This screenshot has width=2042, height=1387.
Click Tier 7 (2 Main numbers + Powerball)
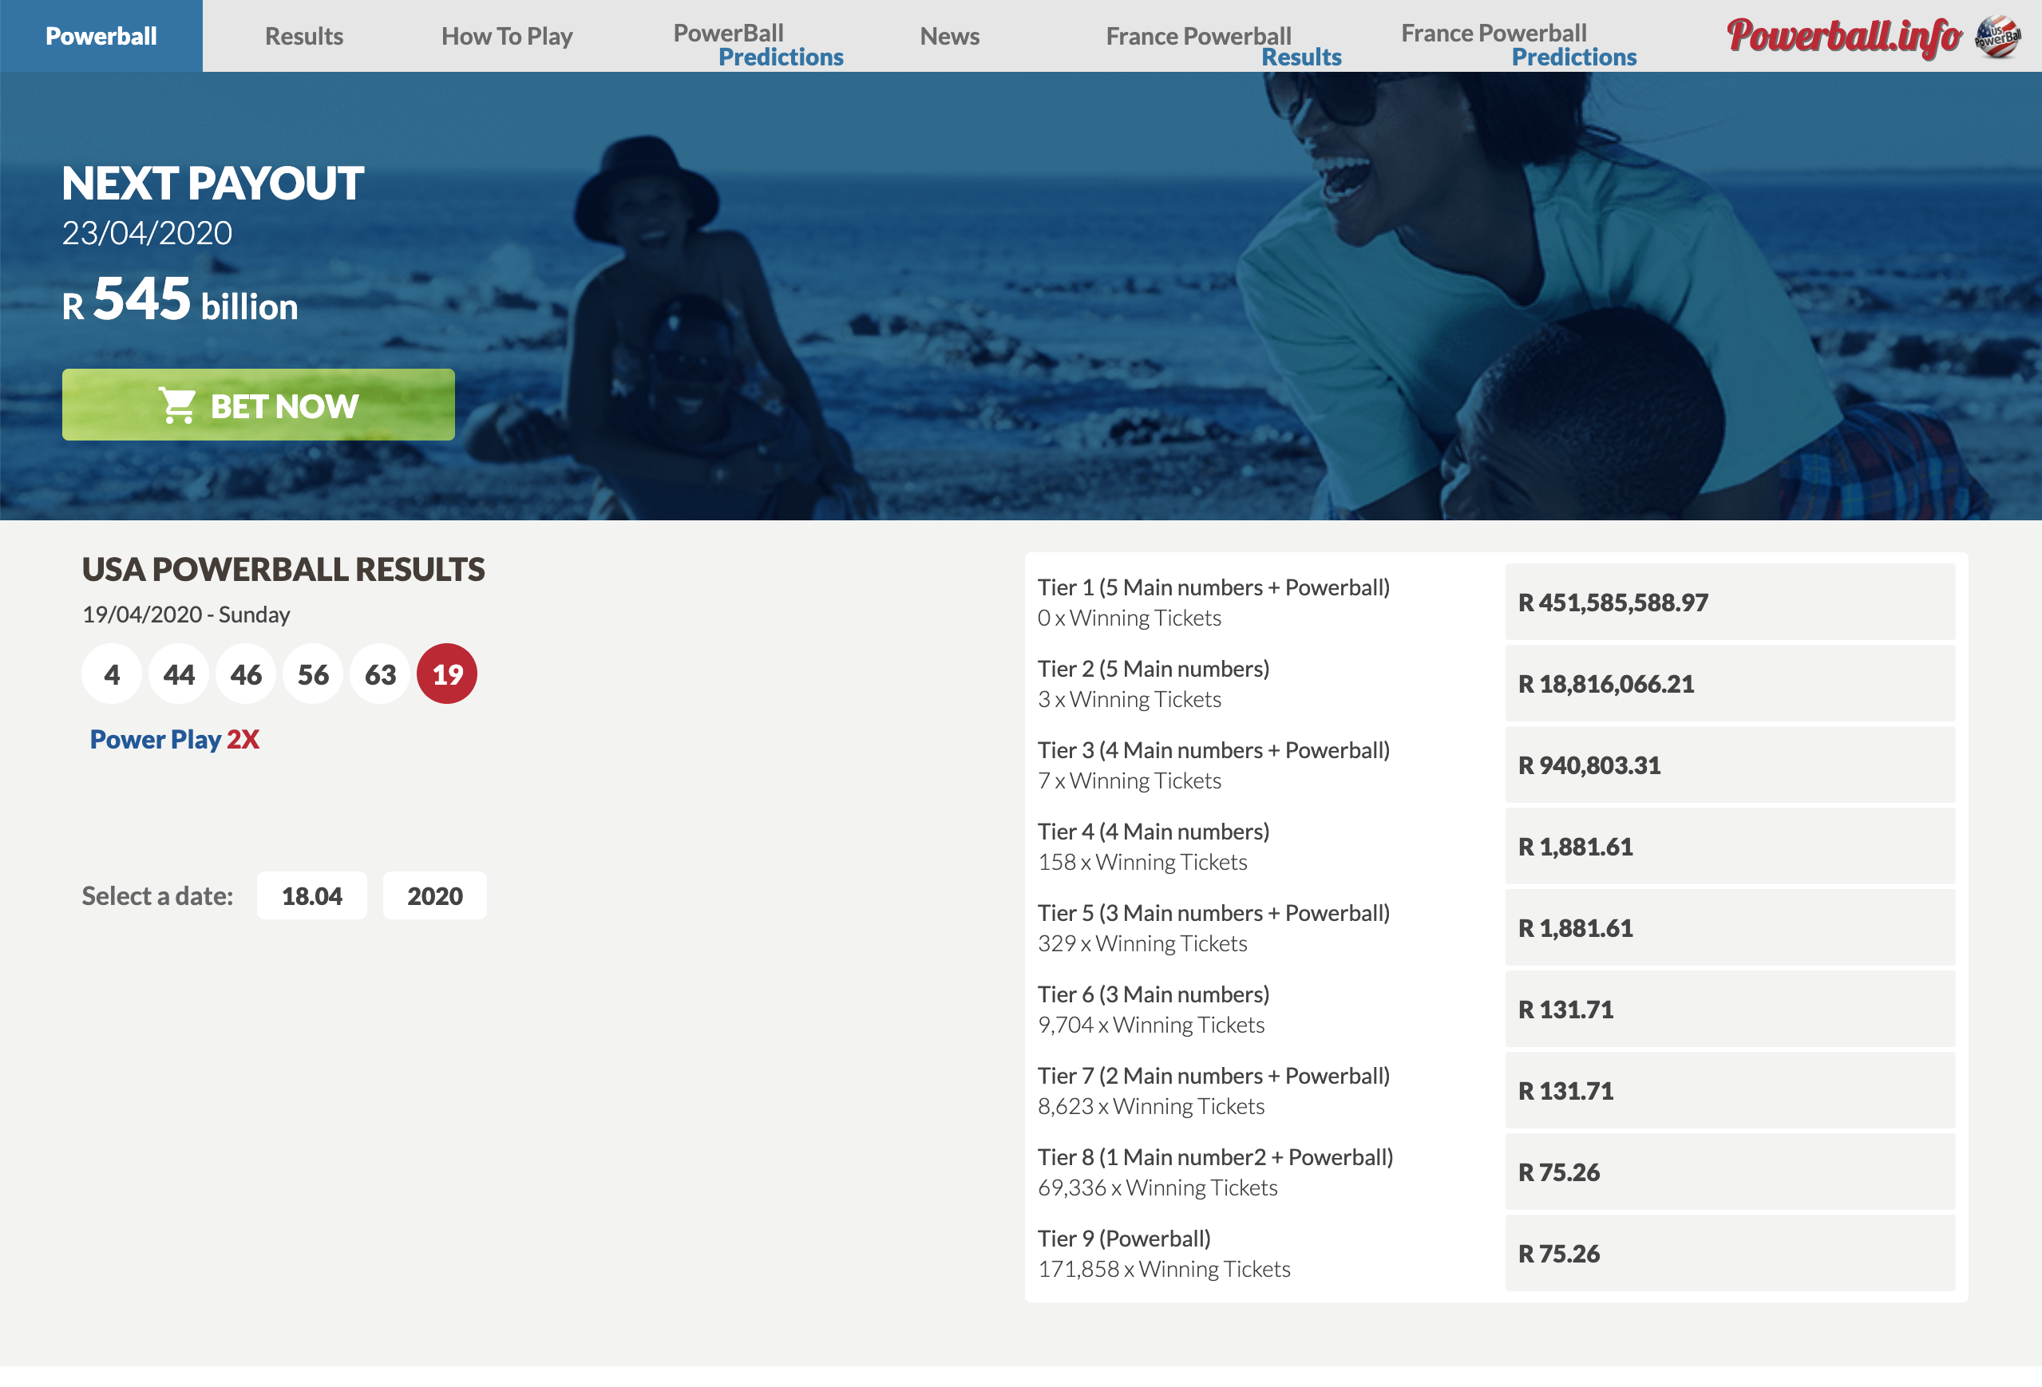click(x=1213, y=1076)
